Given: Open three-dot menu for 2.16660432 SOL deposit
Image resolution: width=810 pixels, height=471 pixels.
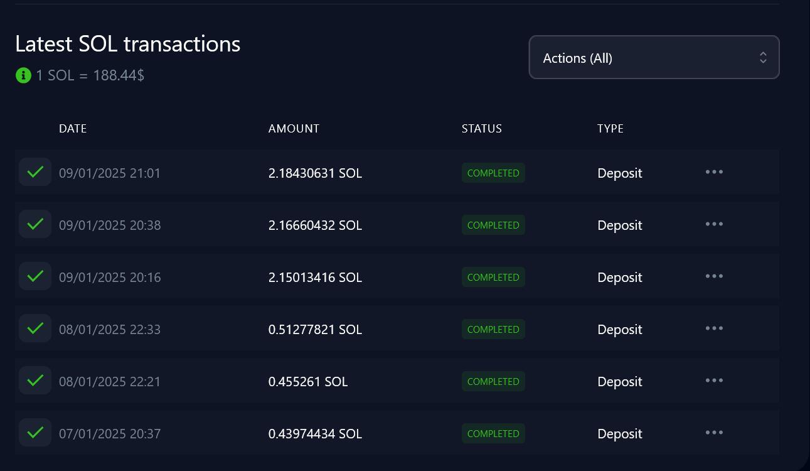Looking at the screenshot, I should pos(714,224).
